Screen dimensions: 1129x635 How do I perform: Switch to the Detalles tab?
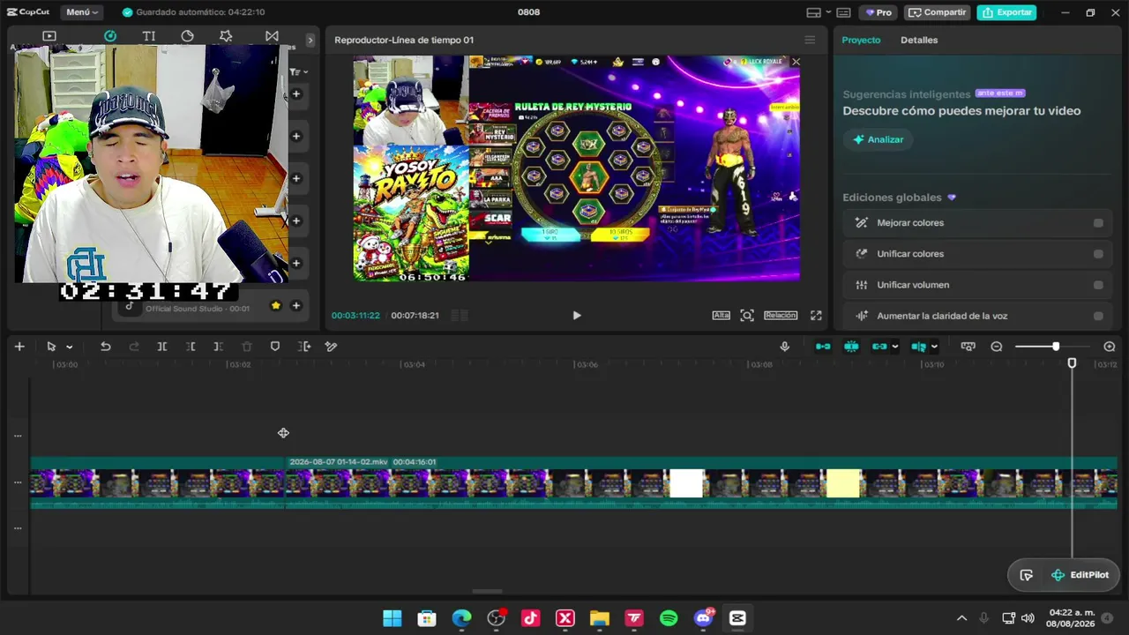tap(919, 40)
